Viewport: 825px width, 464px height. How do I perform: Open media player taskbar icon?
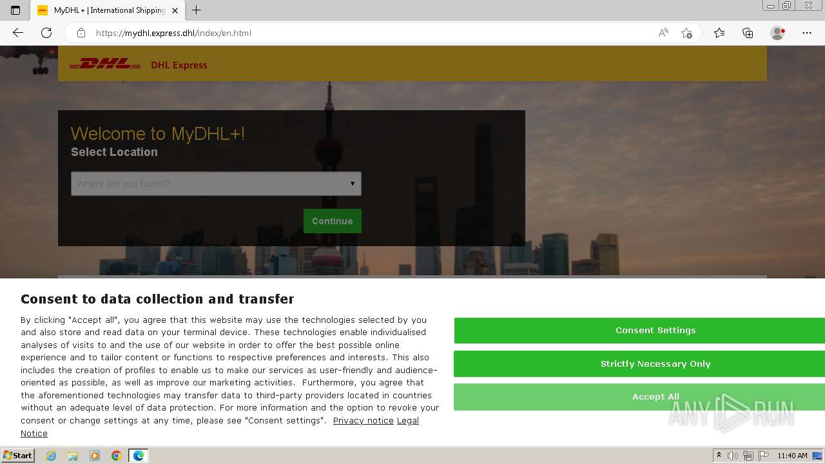click(95, 456)
